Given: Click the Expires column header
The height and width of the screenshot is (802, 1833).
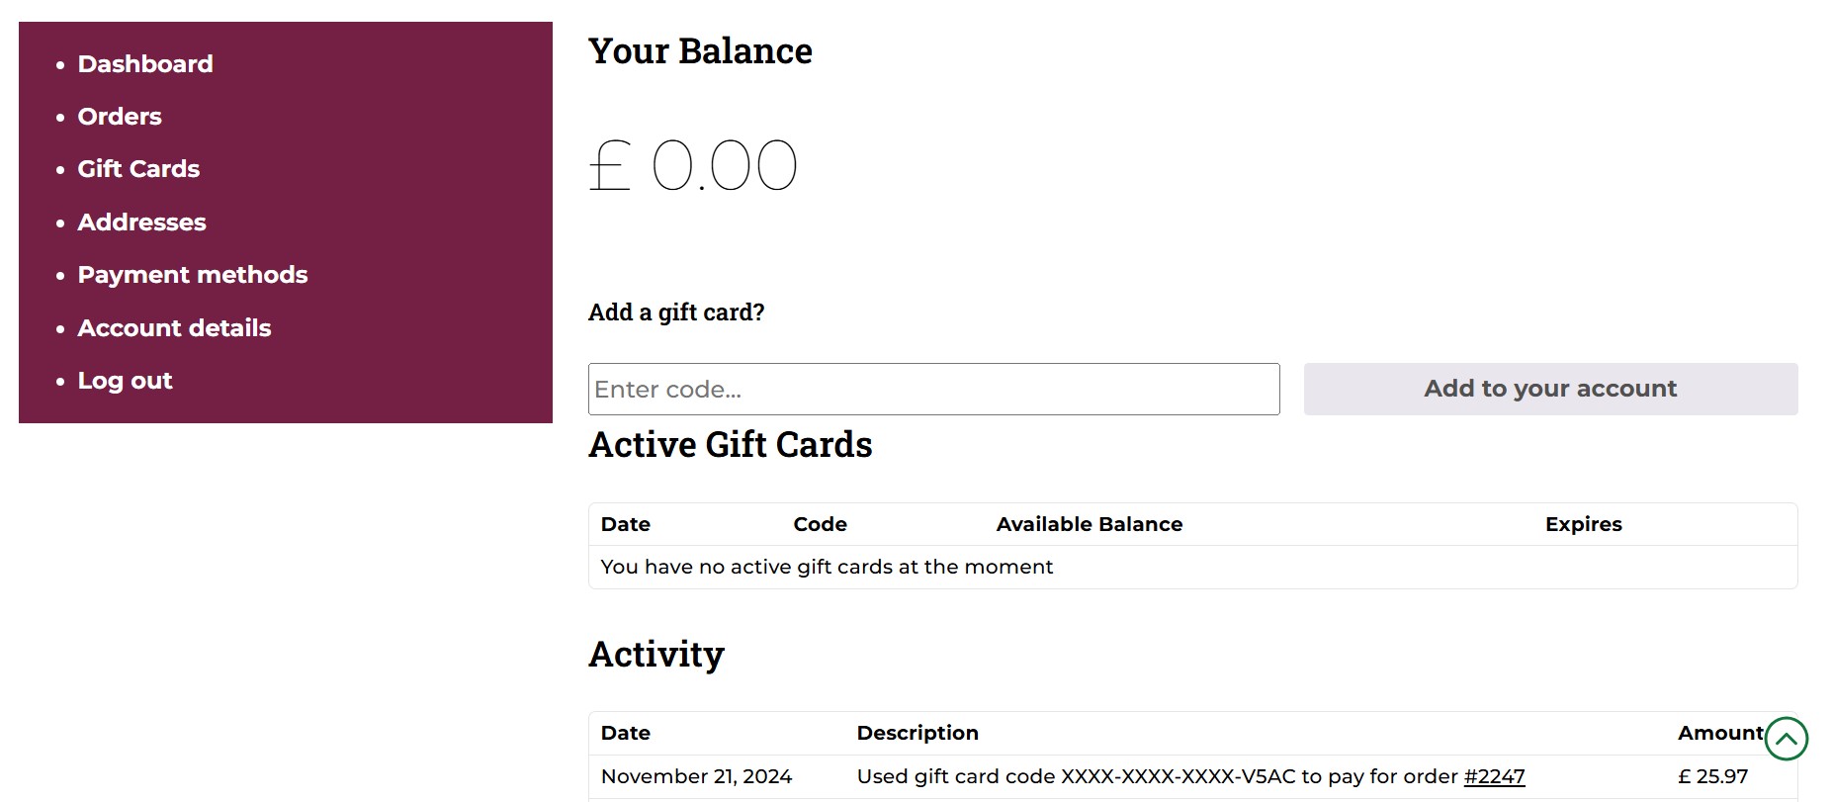Looking at the screenshot, I should [x=1584, y=524].
